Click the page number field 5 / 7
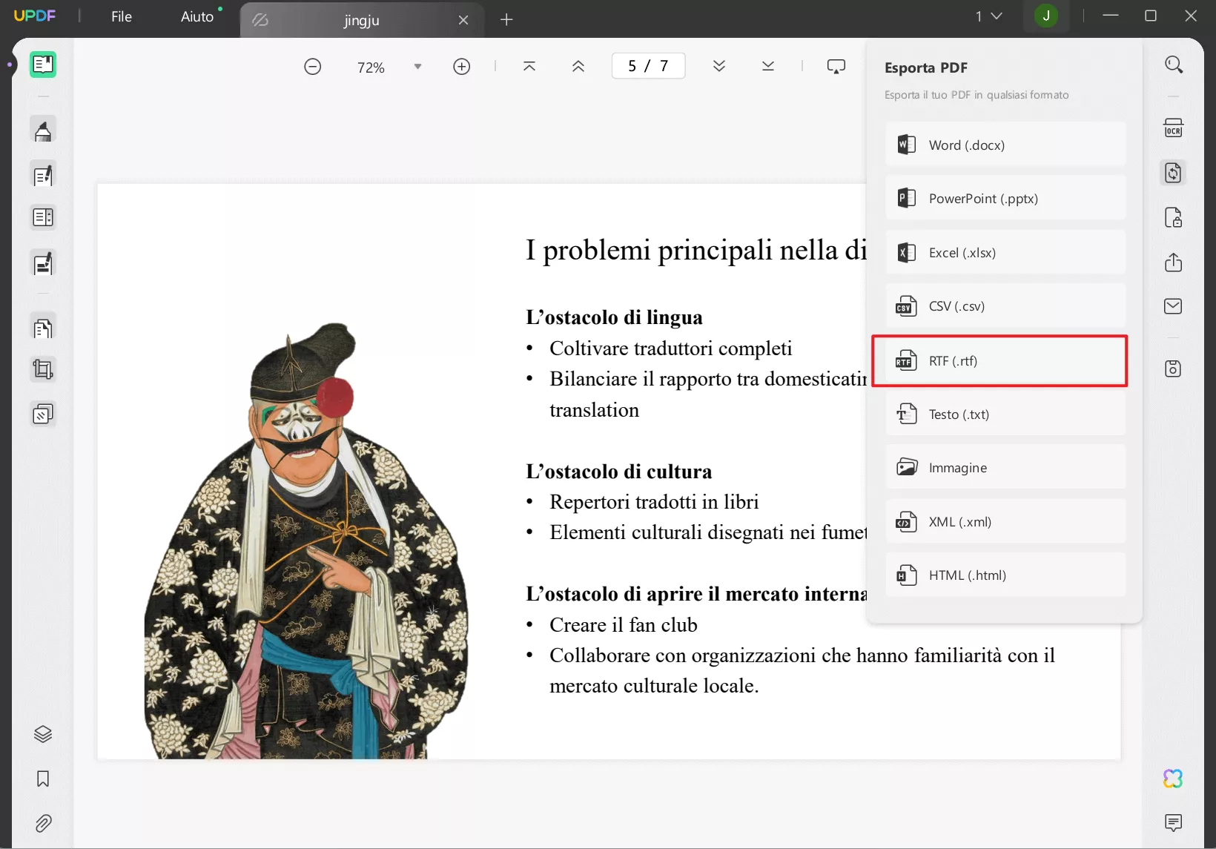 click(x=648, y=66)
